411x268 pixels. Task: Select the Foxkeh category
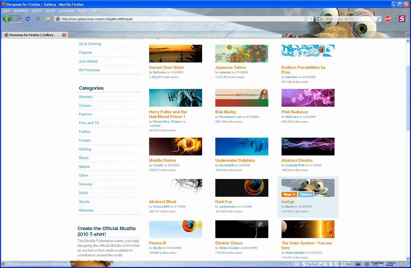85,140
